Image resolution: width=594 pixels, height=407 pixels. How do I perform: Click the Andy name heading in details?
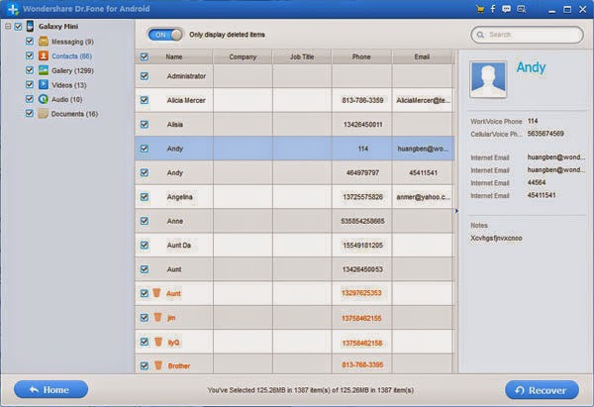(x=531, y=67)
